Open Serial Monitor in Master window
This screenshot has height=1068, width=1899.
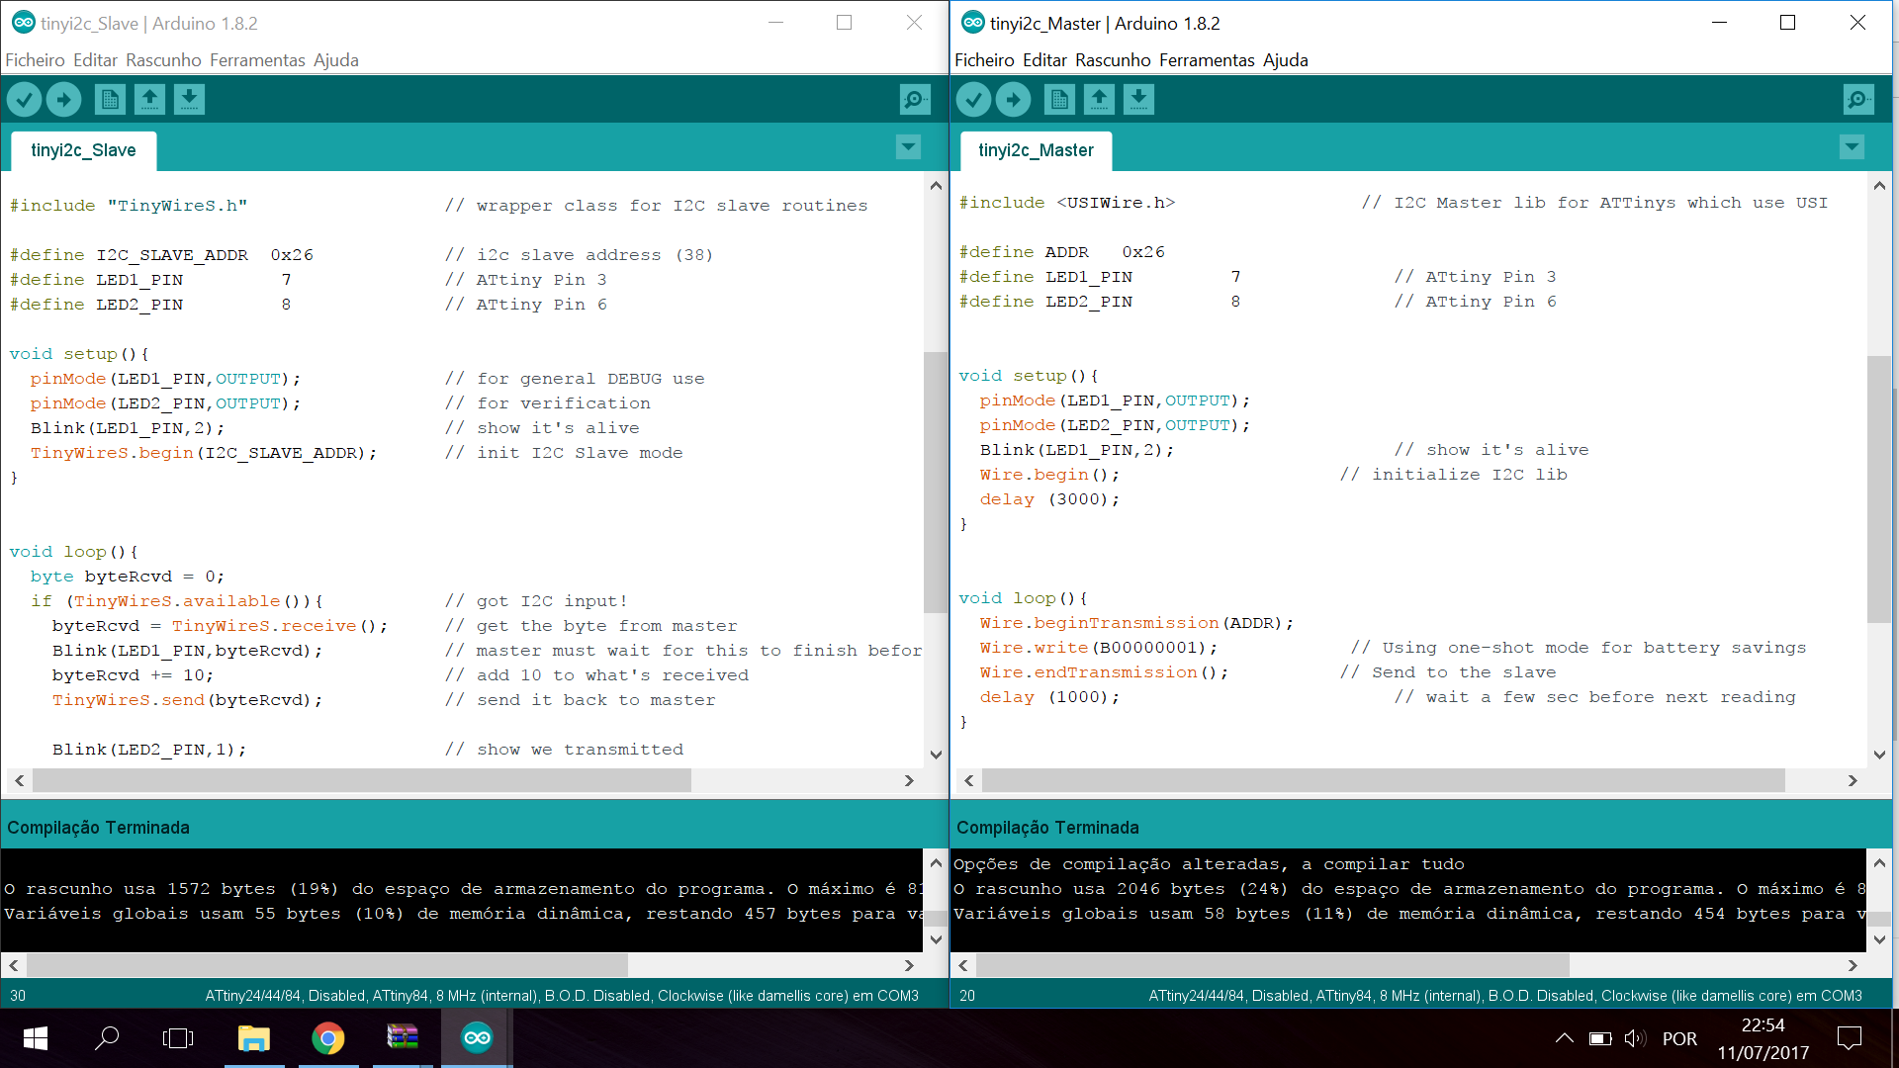tap(1858, 99)
